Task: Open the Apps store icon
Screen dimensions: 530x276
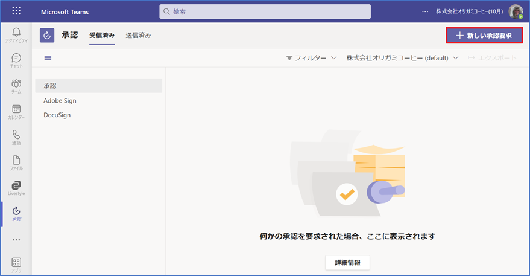Action: (16, 265)
